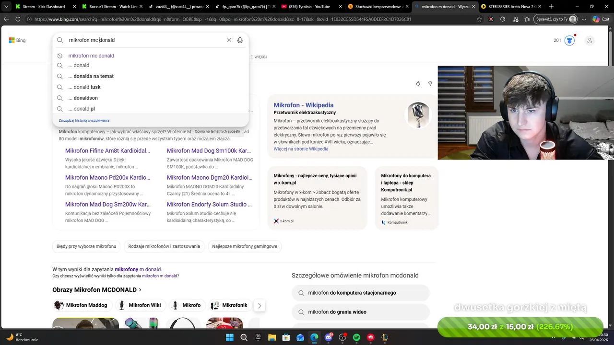
Task: Open the Bing home logo
Action: coord(17,40)
